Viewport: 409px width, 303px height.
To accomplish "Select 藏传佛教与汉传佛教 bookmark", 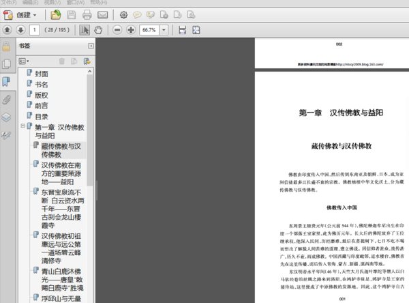I will coord(61,150).
